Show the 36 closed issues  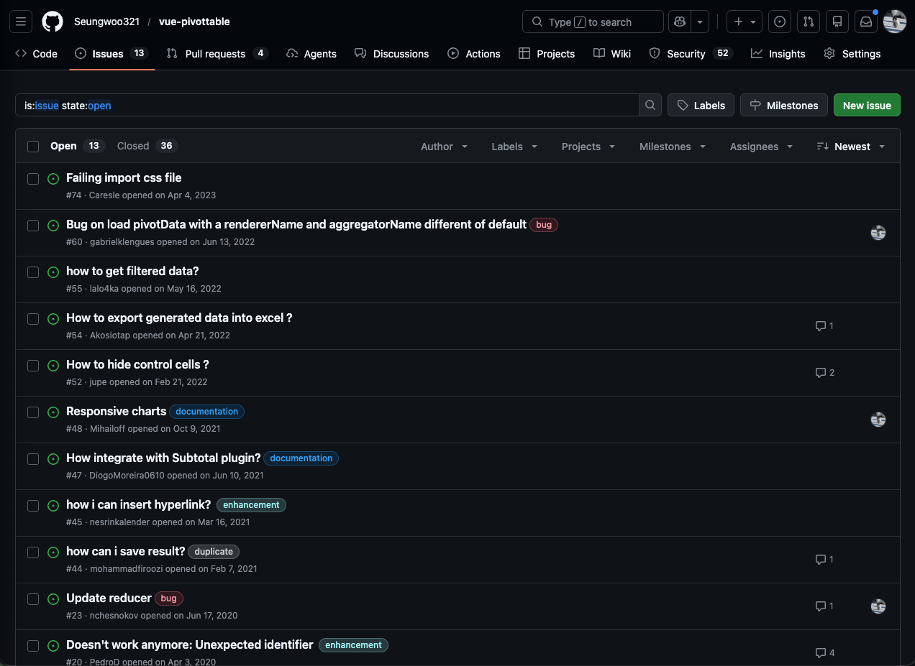coord(146,145)
